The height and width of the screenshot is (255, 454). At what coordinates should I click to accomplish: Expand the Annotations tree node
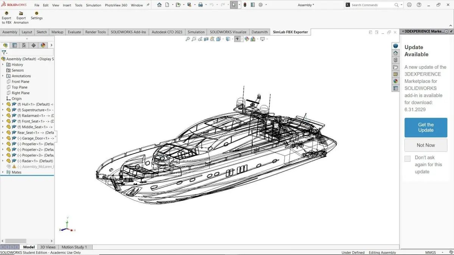click(3, 76)
